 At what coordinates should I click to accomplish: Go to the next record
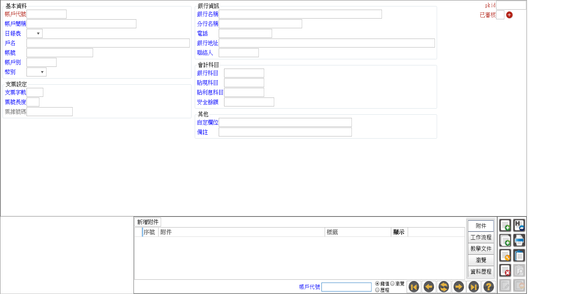point(459,286)
